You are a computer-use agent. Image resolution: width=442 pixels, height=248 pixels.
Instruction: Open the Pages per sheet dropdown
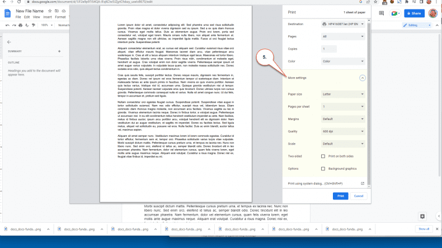pyautogui.click(x=343, y=107)
